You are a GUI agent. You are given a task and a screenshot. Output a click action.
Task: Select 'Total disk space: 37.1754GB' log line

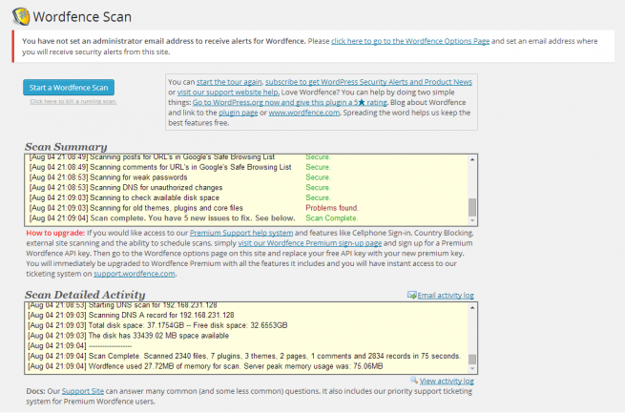pos(157,325)
